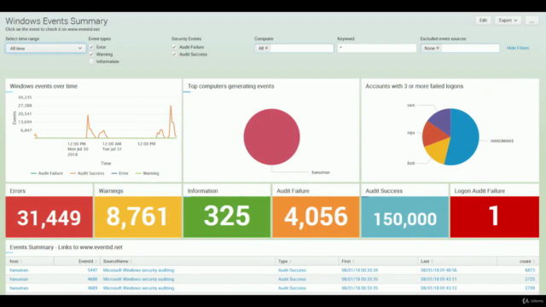Screen dimensions: 546x307
Task: Click count 2709 cell
Action: [530, 288]
